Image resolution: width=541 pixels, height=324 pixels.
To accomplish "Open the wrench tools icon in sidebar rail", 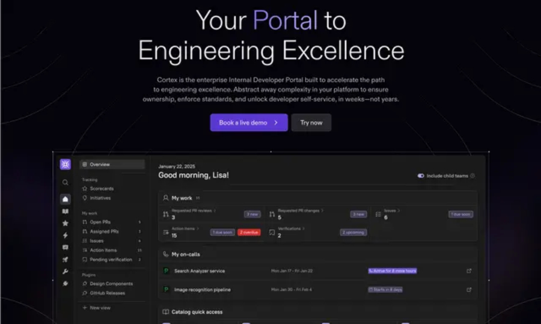I will [x=65, y=272].
